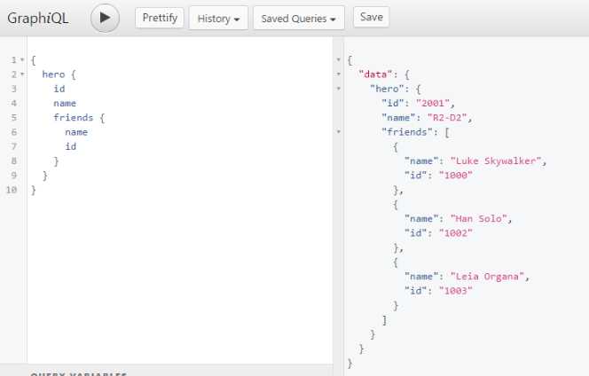589x376 pixels.
Task: Click the friends field in the query editor
Action: [74, 118]
